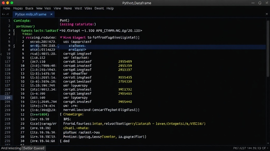This screenshot has height=151, width=270.
Task: Click the yellow value 2855397
Action: [125, 70]
